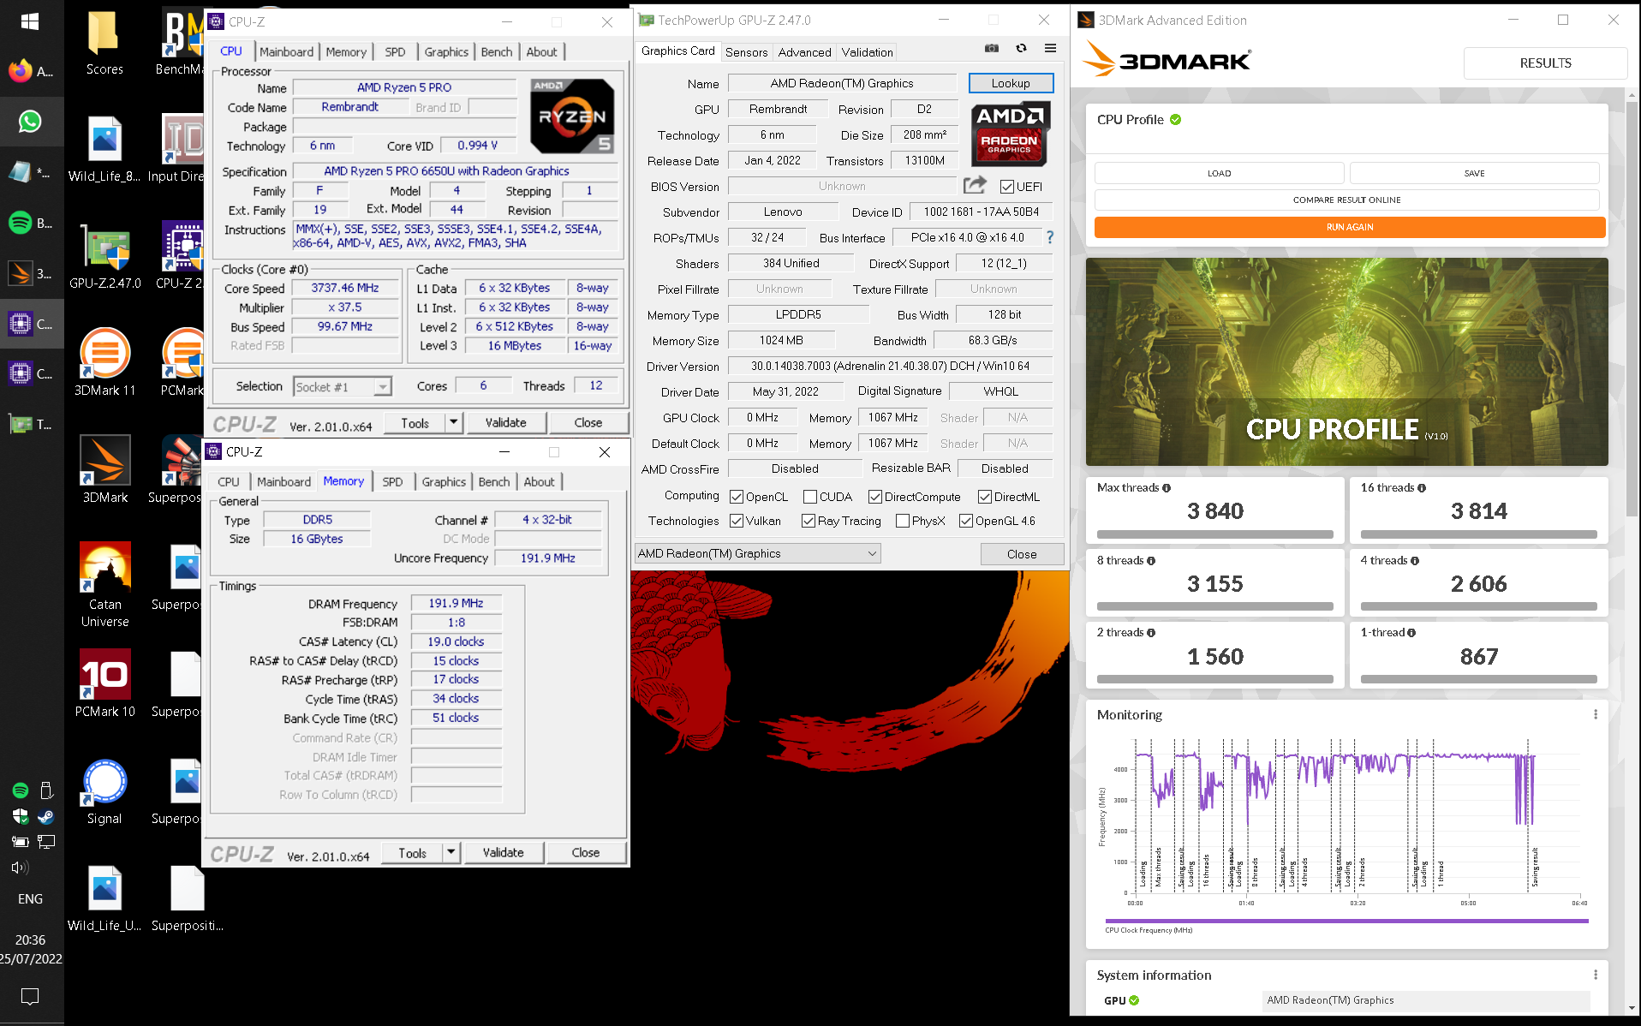Image resolution: width=1641 pixels, height=1026 pixels.
Task: Toggle the CUDA checkbox
Action: click(x=810, y=497)
